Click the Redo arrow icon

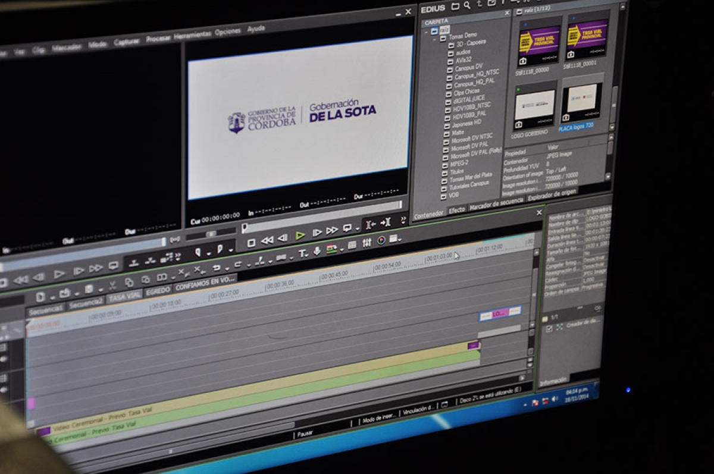(x=237, y=265)
